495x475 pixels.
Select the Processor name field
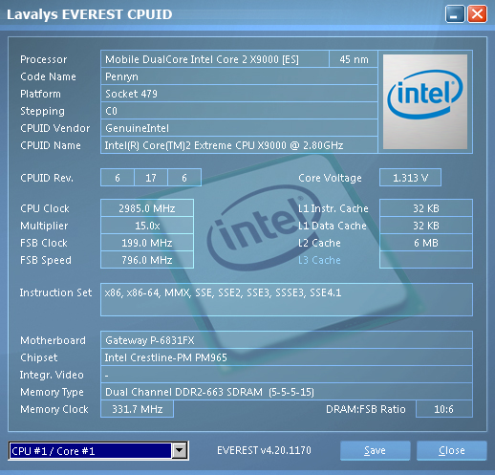point(215,59)
